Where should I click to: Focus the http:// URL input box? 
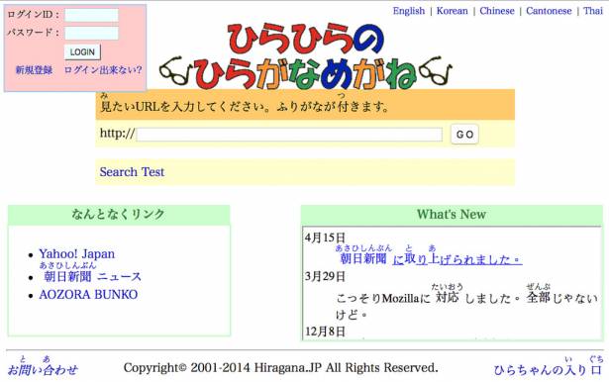pyautogui.click(x=289, y=135)
